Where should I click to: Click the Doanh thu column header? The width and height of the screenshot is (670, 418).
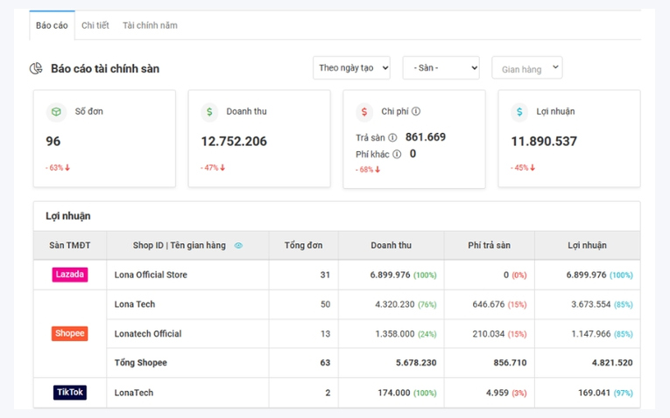coord(391,245)
